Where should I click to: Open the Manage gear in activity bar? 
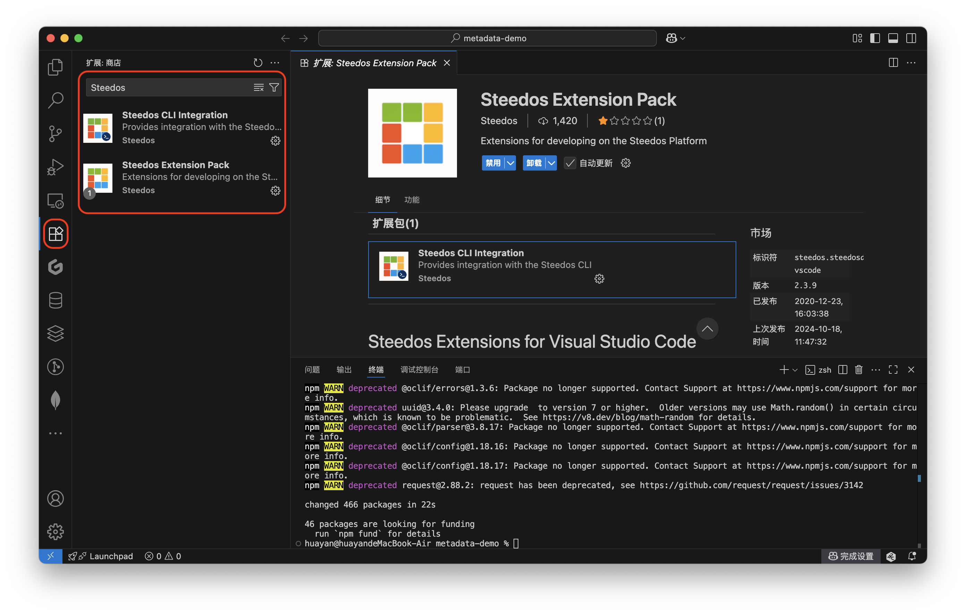[56, 531]
